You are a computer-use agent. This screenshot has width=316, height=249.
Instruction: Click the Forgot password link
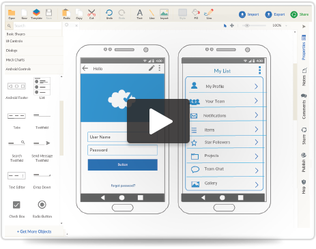coord(123,186)
